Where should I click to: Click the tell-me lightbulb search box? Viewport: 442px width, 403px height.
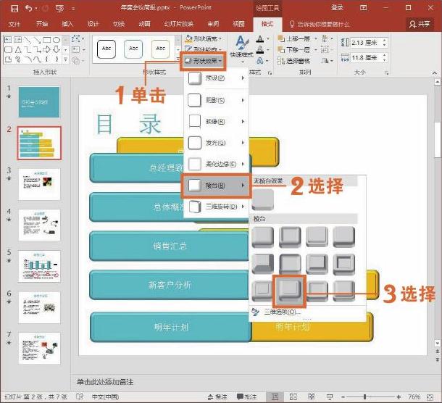click(320, 24)
